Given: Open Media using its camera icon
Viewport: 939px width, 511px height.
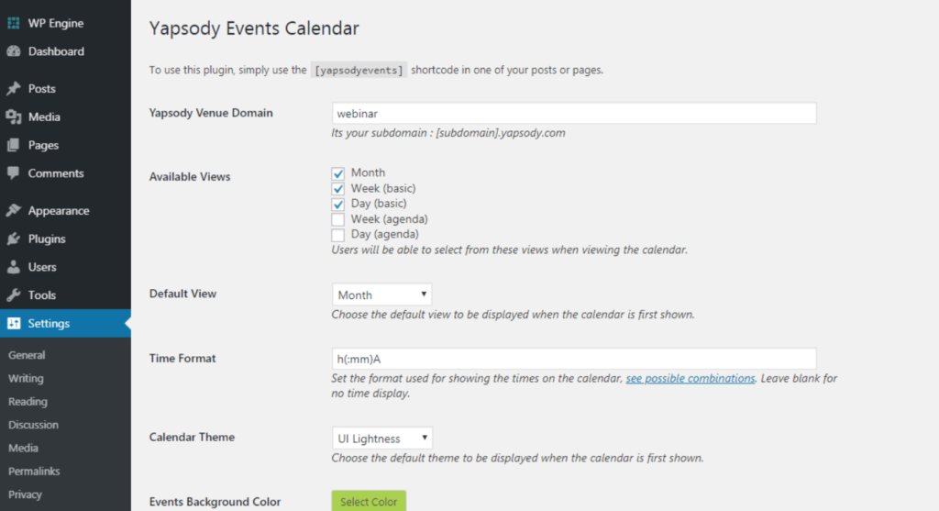Looking at the screenshot, I should tap(14, 117).
